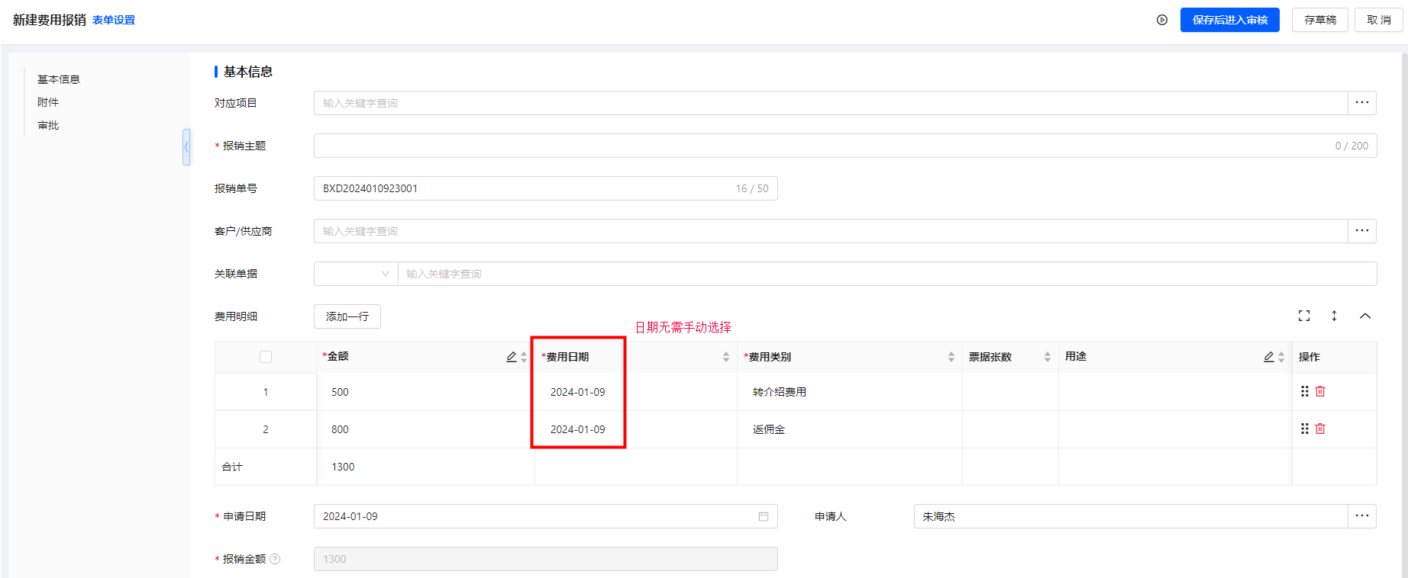The height and width of the screenshot is (578, 1408).
Task: Click edit pencil icon in 用途 column
Action: [x=1269, y=357]
